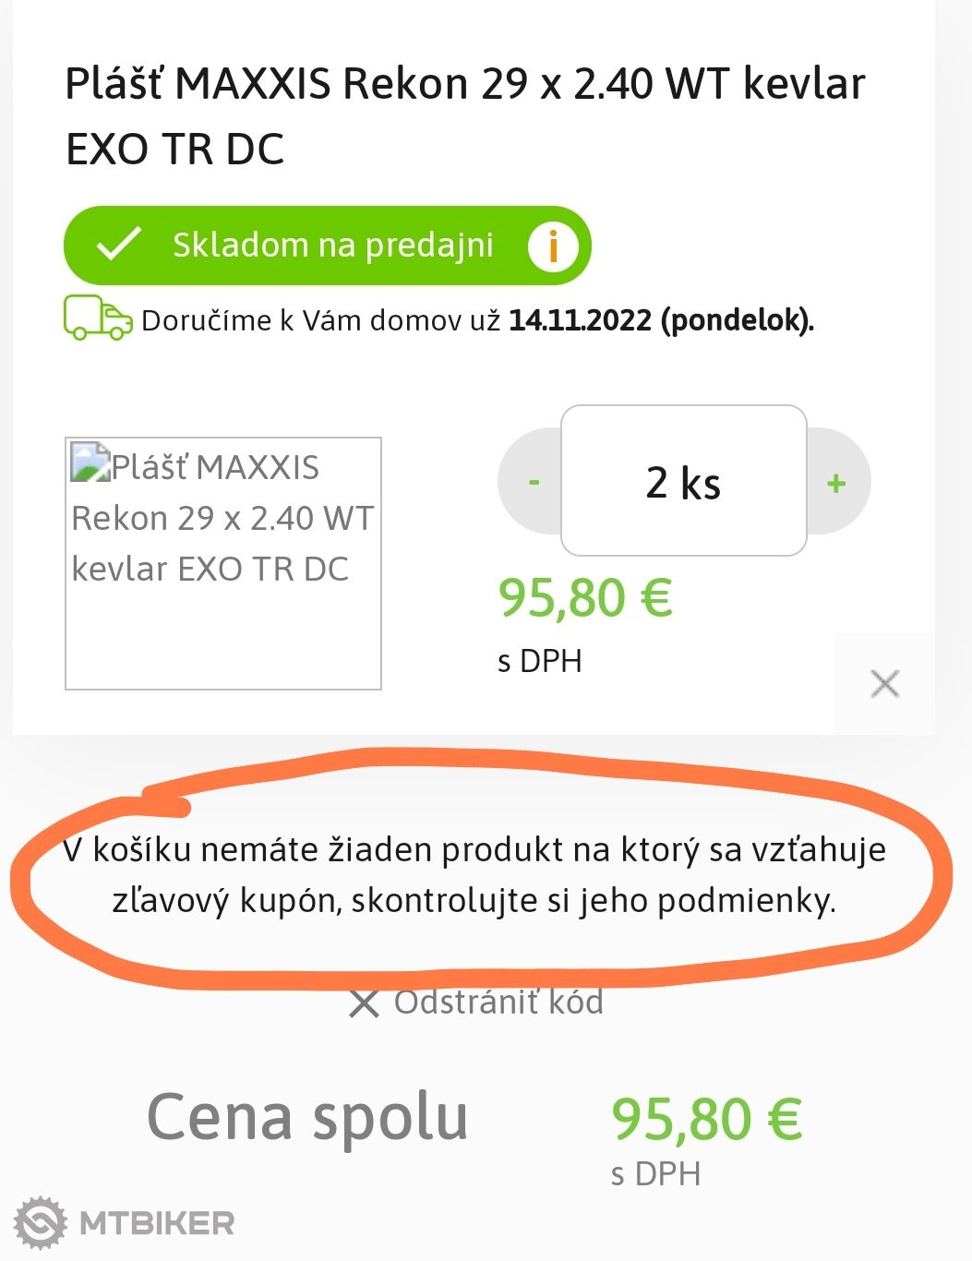
Task: Click the "Cena spolu" total label
Action: (x=307, y=1117)
